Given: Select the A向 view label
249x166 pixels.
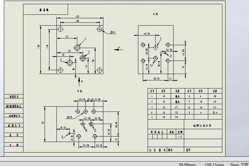Looking at the screenshot, I should (156, 14).
